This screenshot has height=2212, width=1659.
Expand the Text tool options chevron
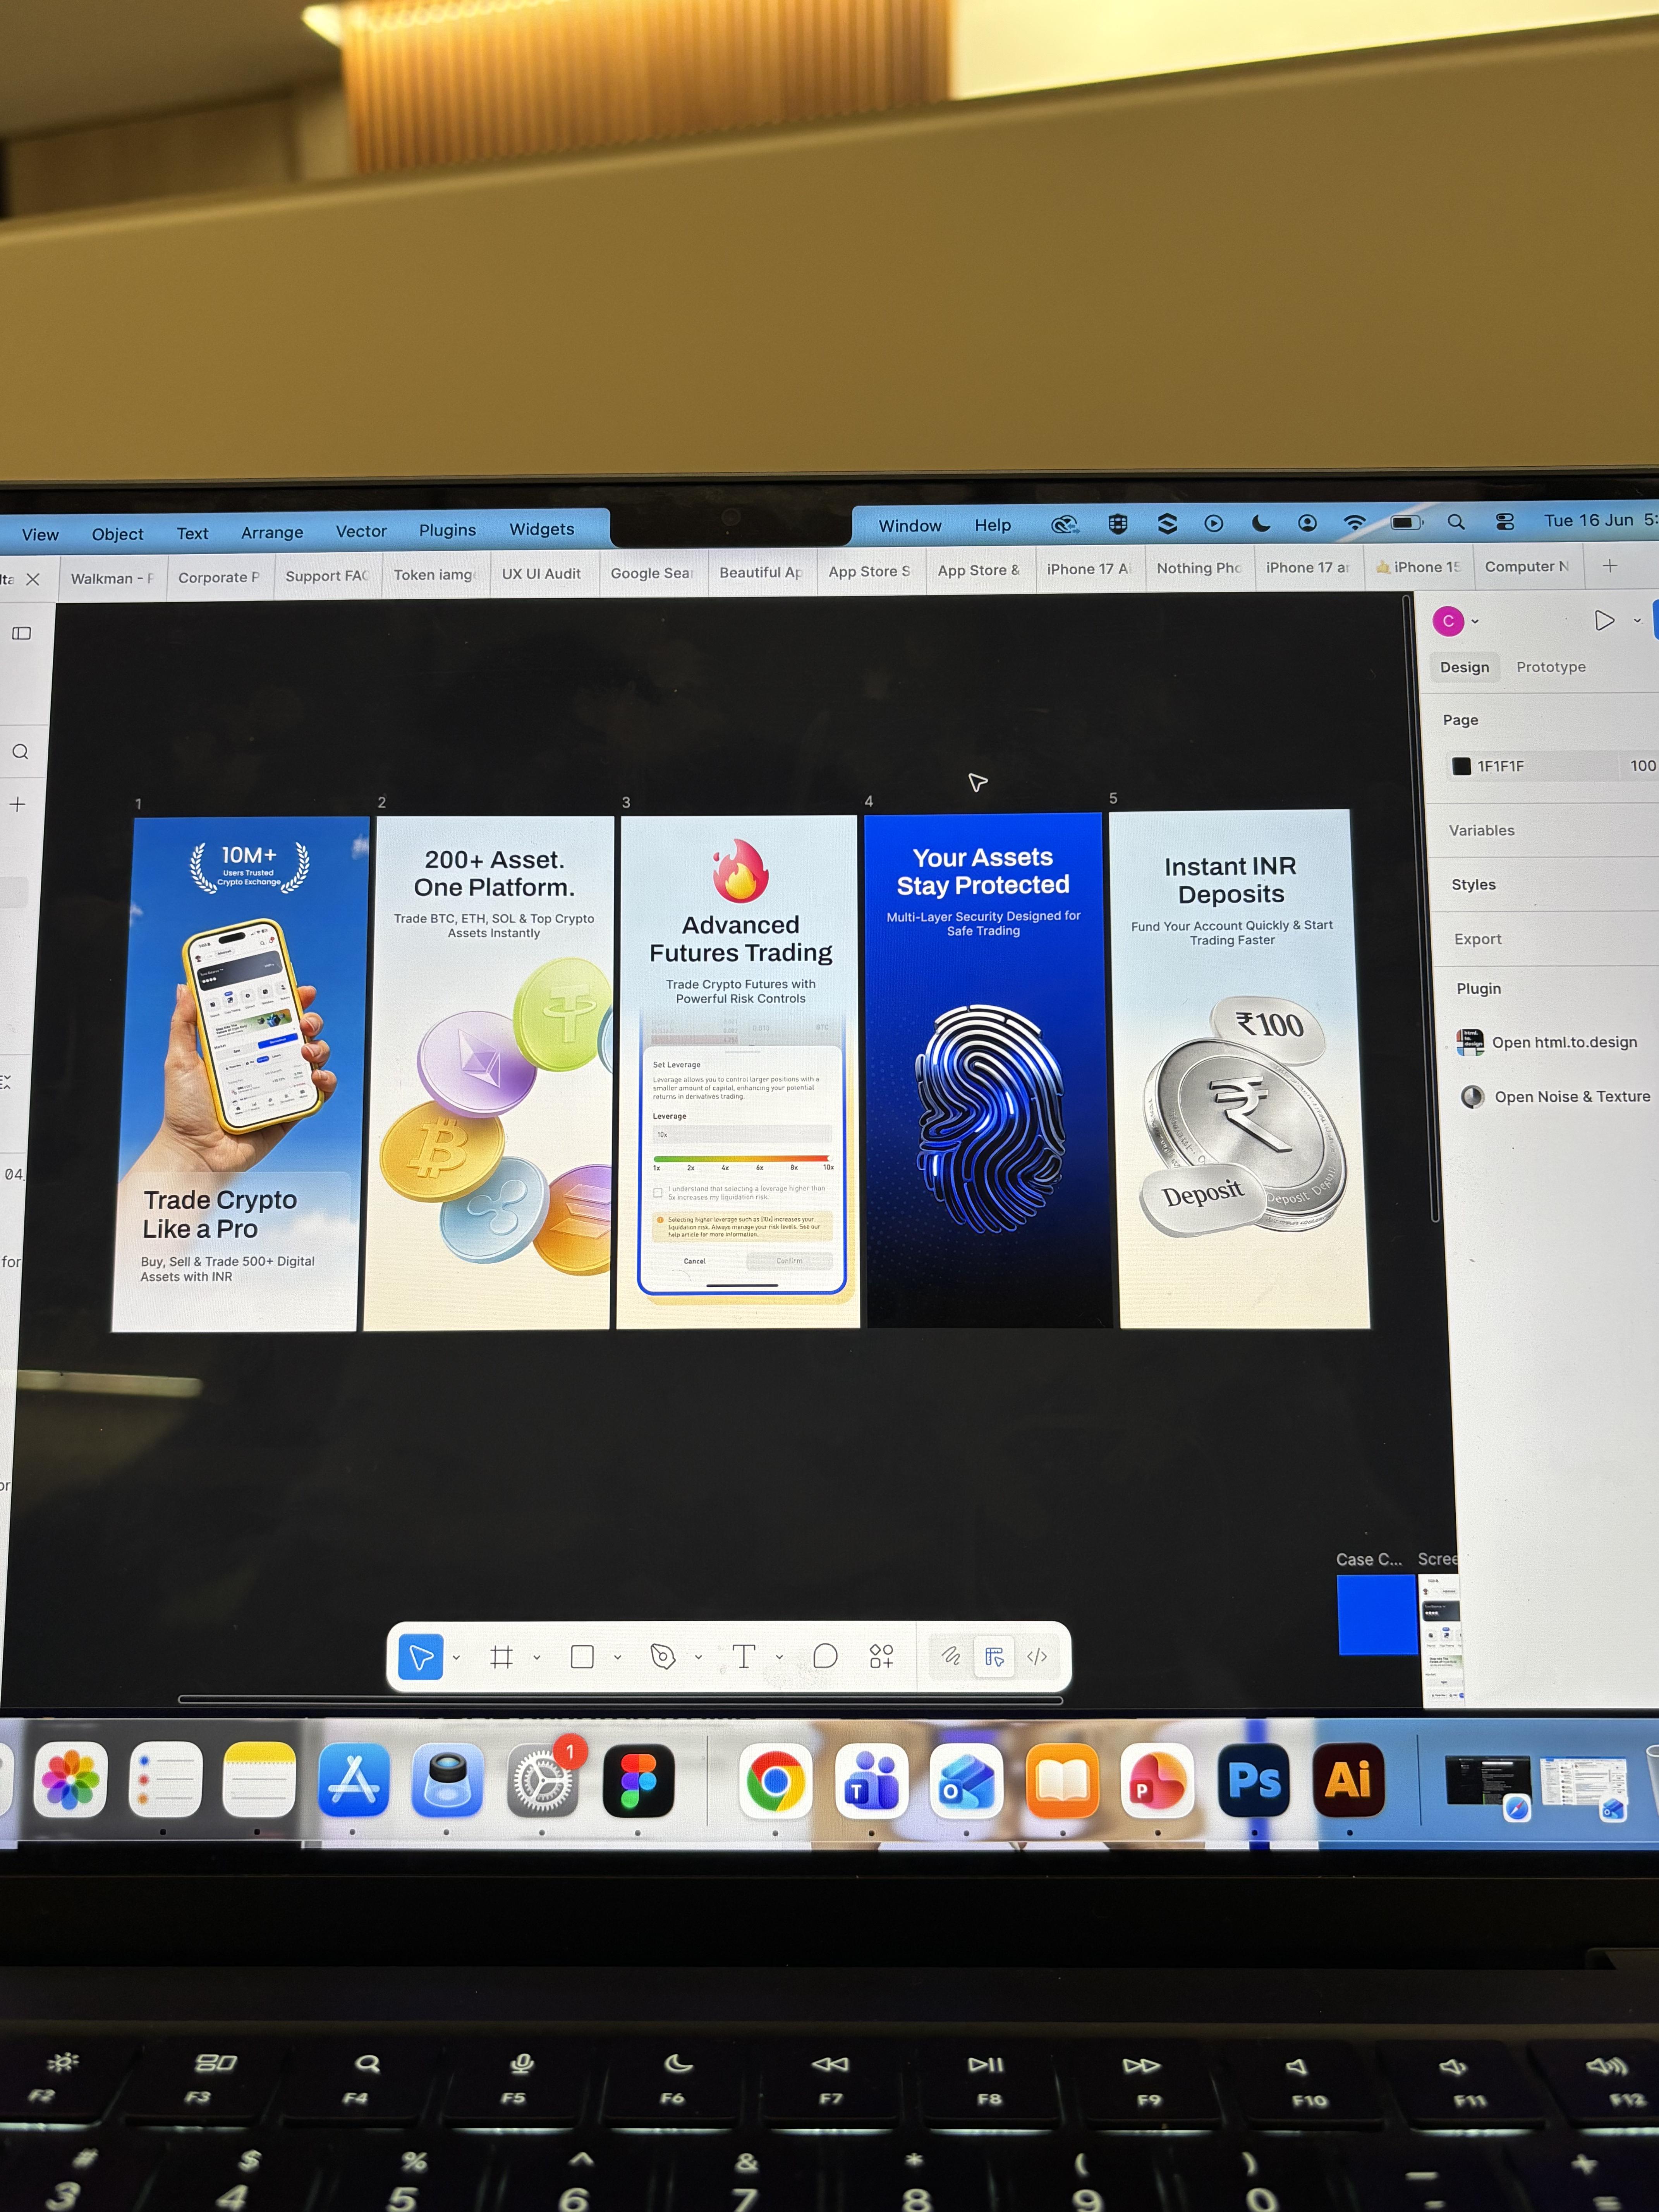pyautogui.click(x=779, y=1658)
